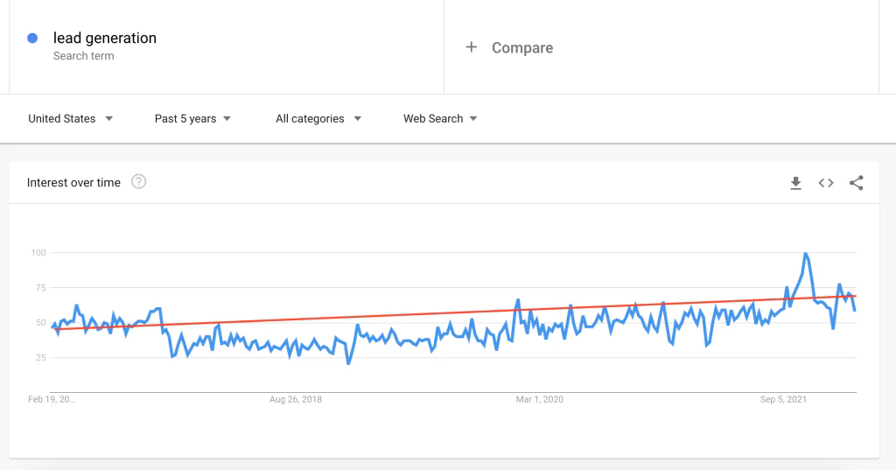Edit the lead generation search term
The width and height of the screenshot is (896, 470).
click(105, 38)
